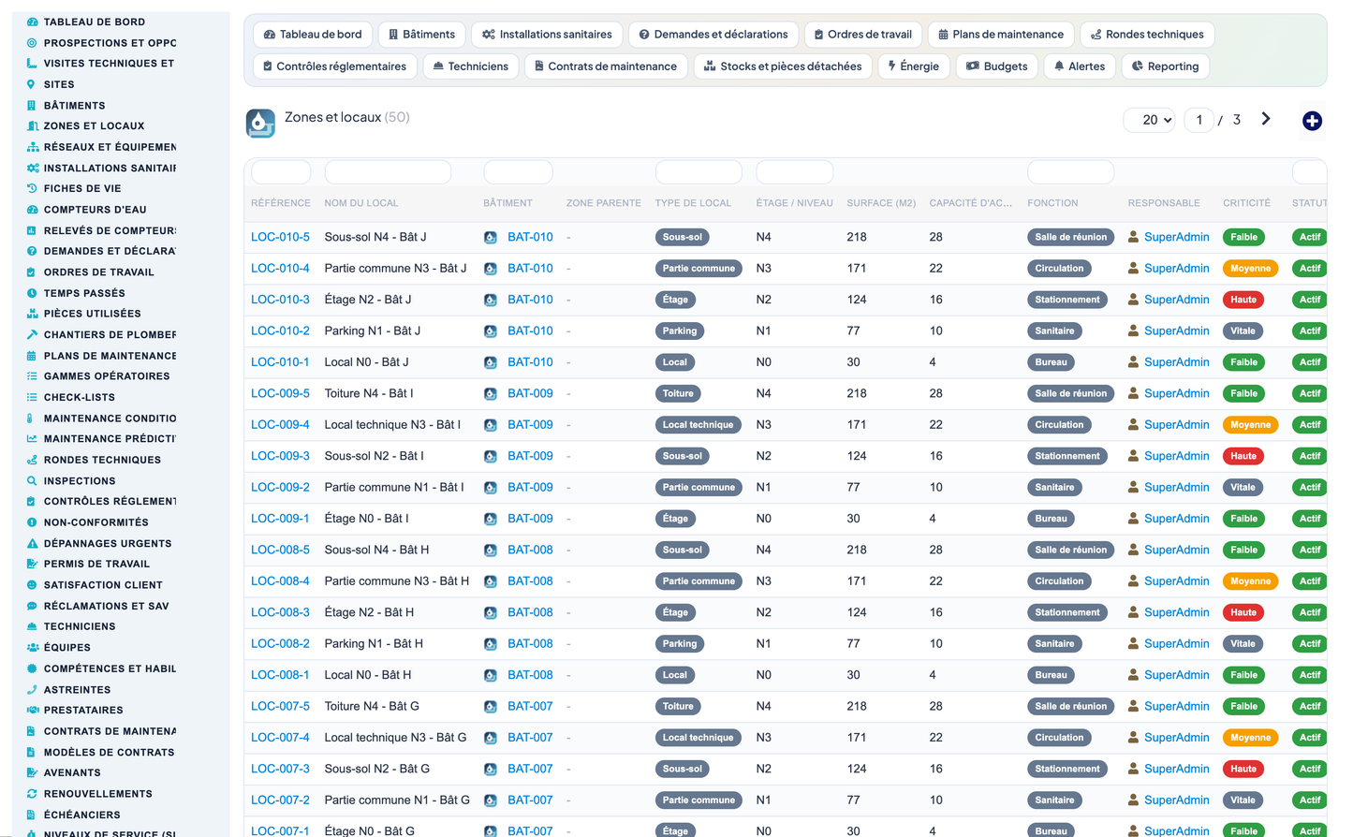The image size is (1353, 837).
Task: Click Local technique N3 - Bât G name
Action: [x=395, y=738]
